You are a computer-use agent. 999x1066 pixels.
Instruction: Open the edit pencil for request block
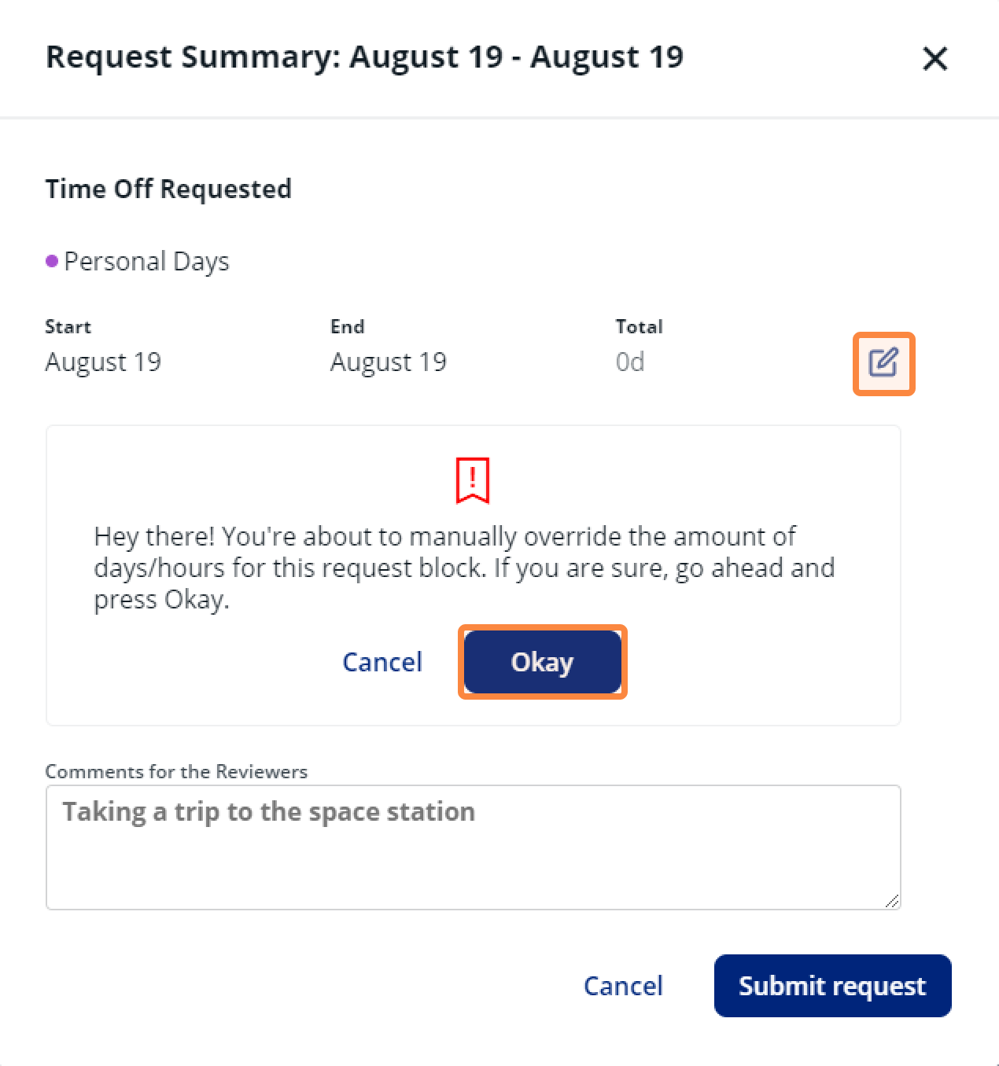pyautogui.click(x=883, y=363)
